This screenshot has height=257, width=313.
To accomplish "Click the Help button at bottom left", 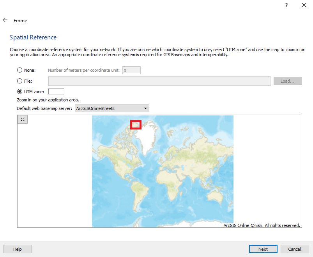I will (x=18, y=249).
